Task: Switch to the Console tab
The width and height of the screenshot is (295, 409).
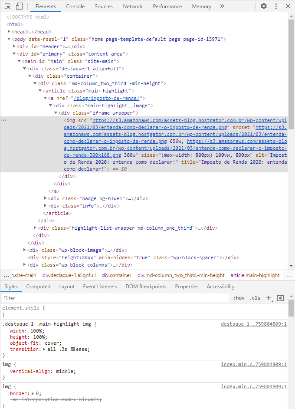Action: click(x=75, y=7)
